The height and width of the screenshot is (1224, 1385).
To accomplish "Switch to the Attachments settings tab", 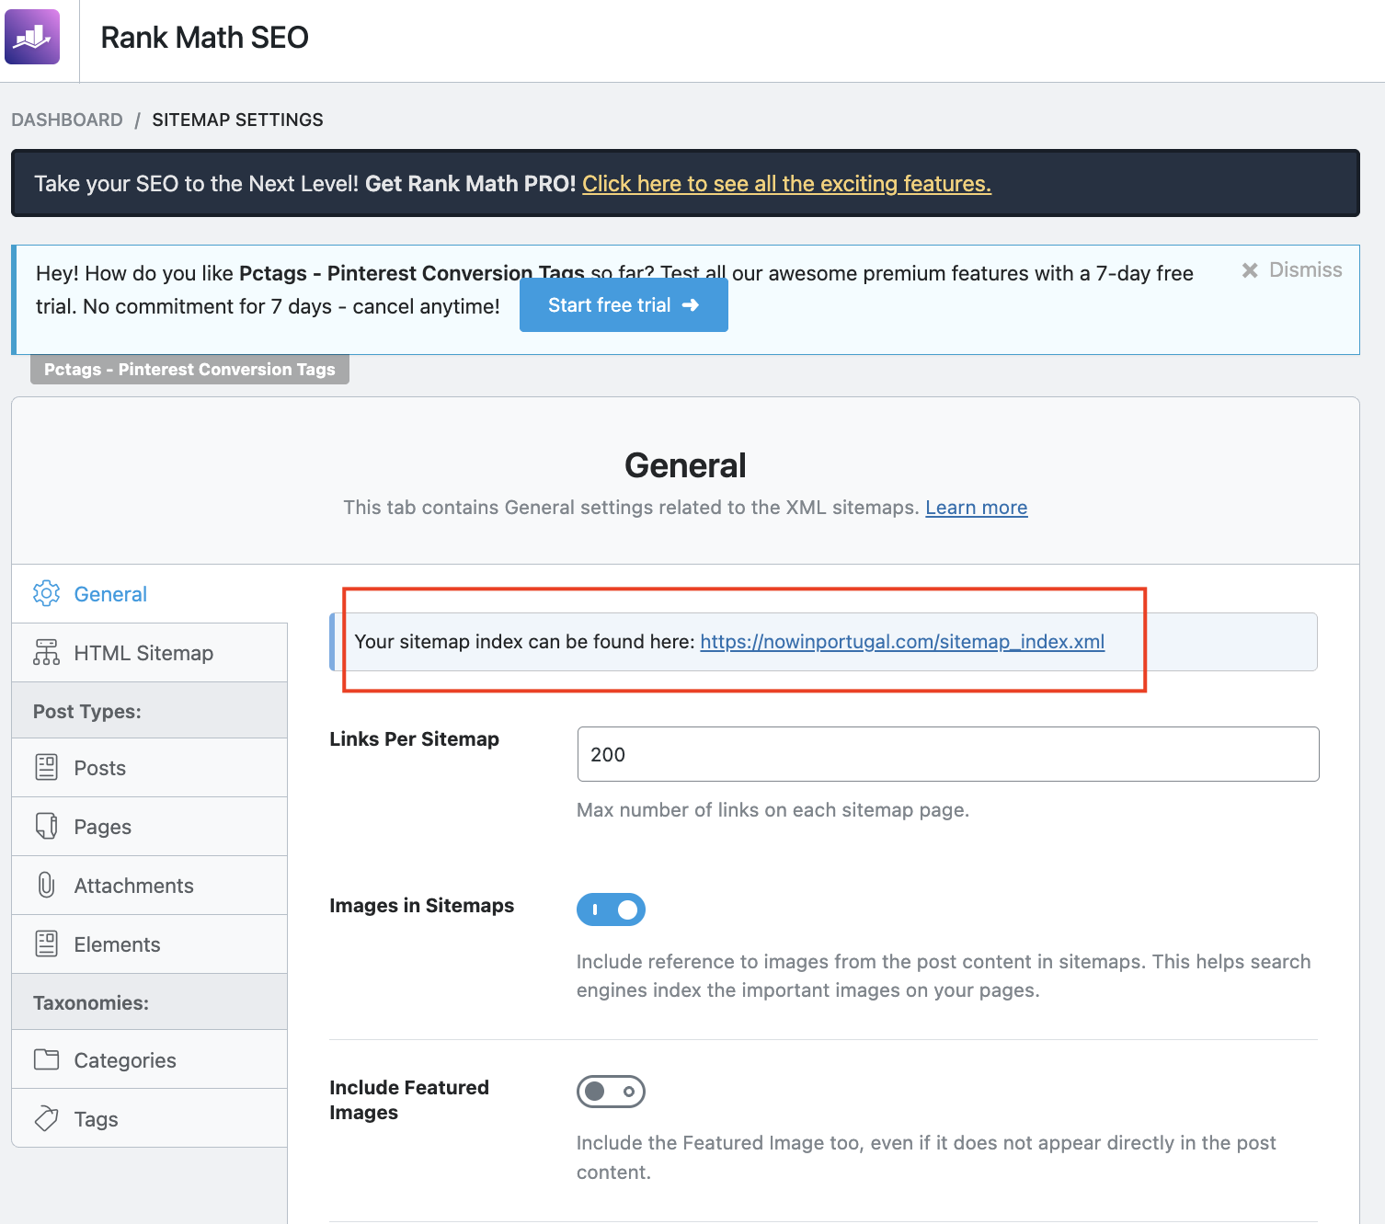I will coord(134,886).
